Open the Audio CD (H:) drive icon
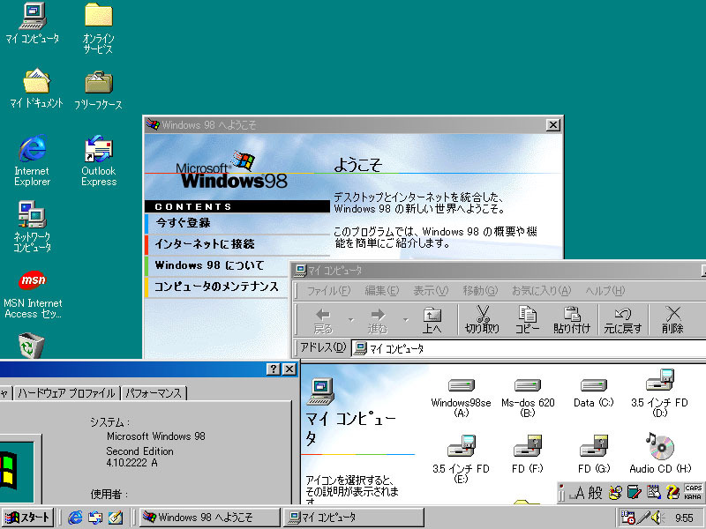706x529 pixels. pos(659,445)
